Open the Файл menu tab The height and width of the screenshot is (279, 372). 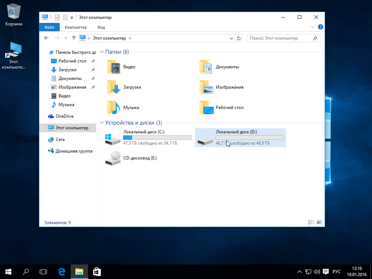click(x=50, y=27)
